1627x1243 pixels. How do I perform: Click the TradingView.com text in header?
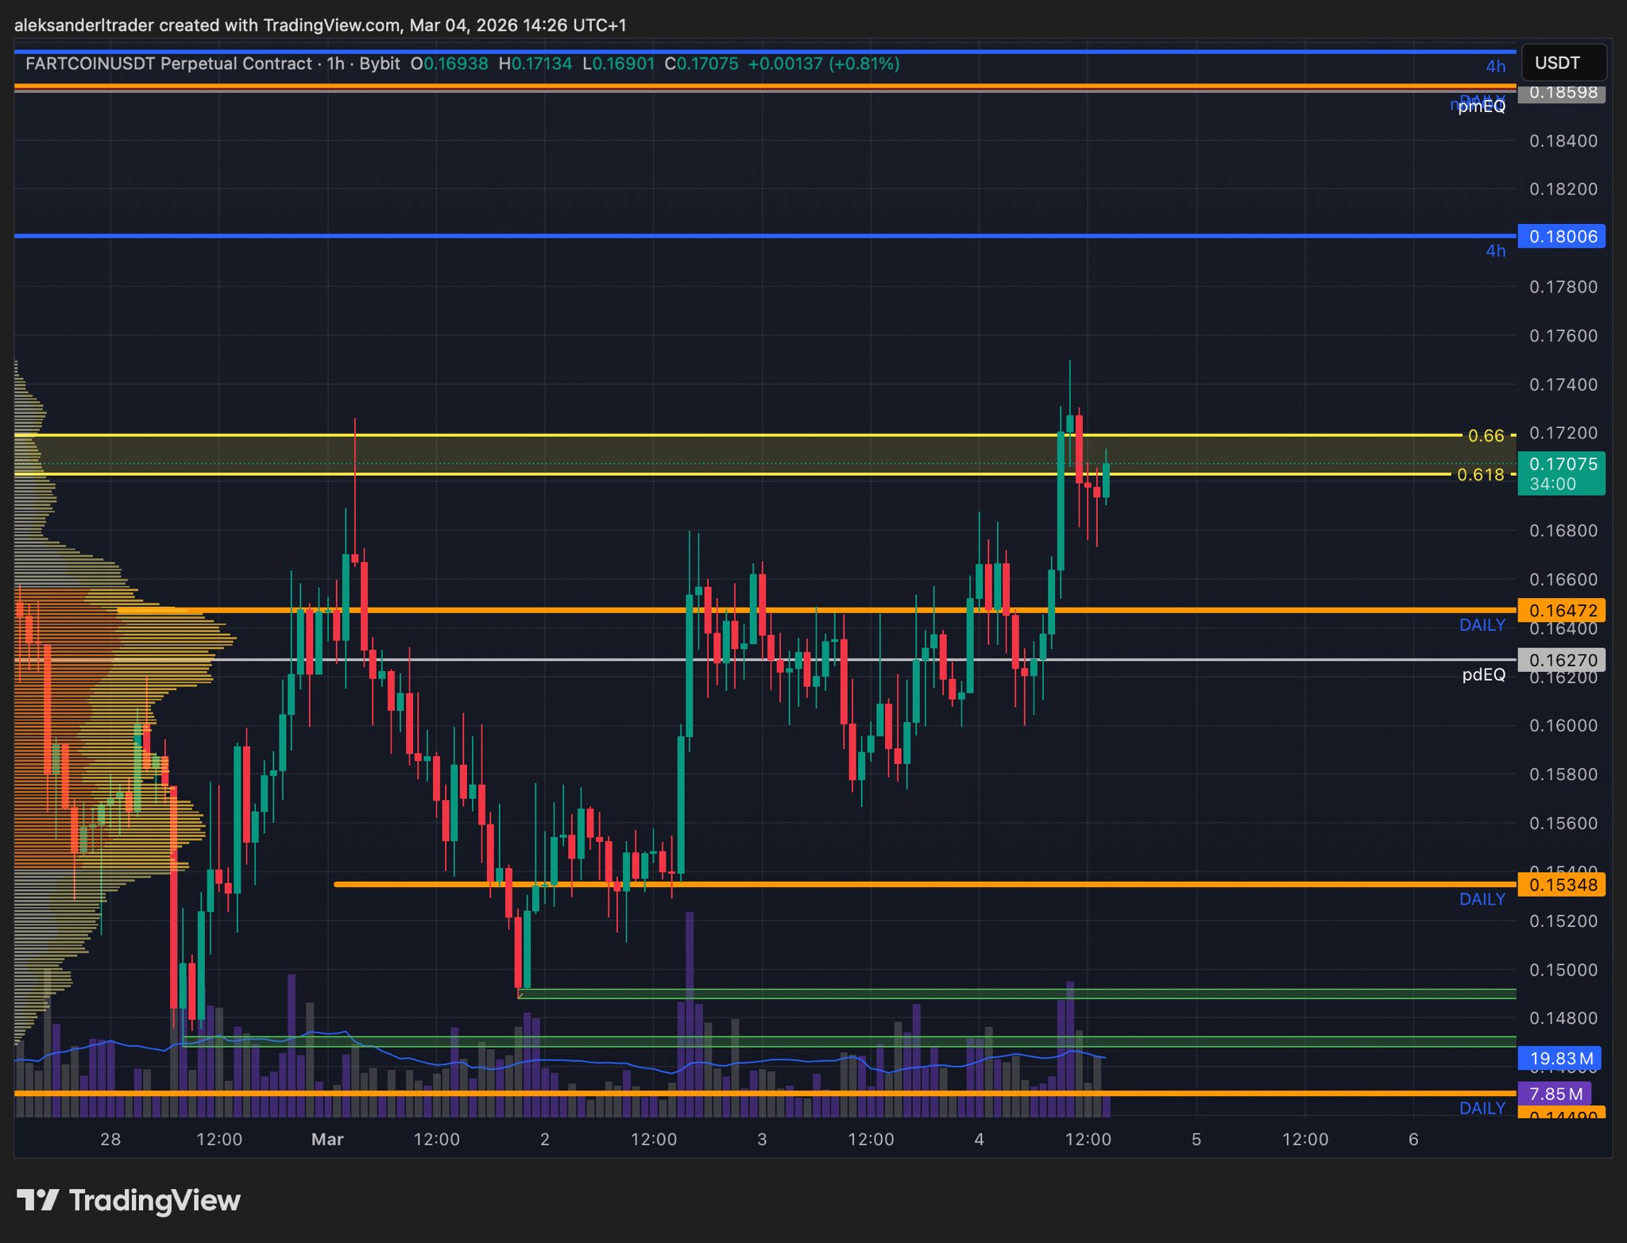[x=332, y=25]
